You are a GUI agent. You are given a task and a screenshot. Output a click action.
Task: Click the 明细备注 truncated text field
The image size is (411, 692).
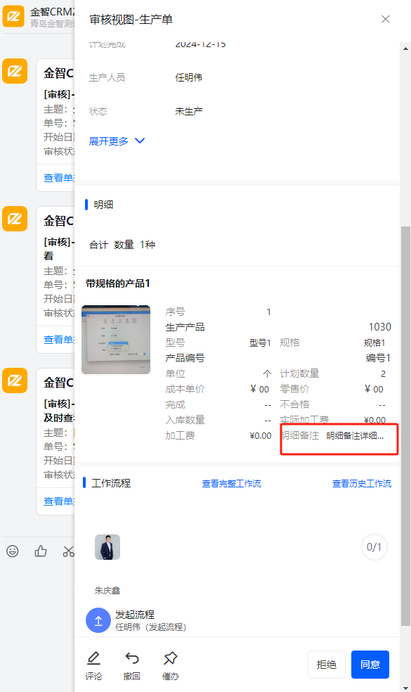pos(355,436)
